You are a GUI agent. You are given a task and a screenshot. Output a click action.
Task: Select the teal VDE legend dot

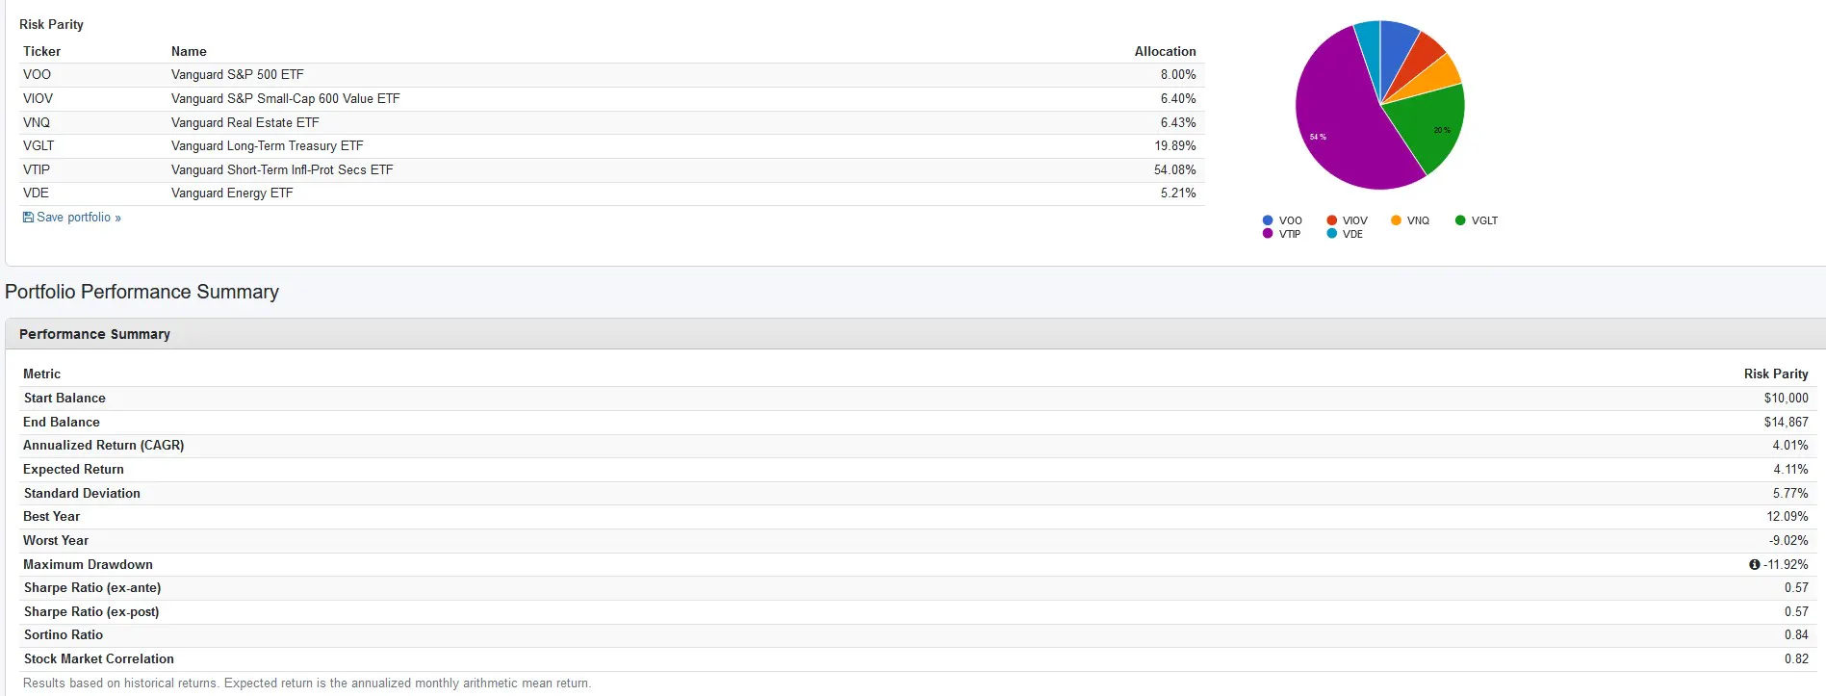tap(1331, 234)
